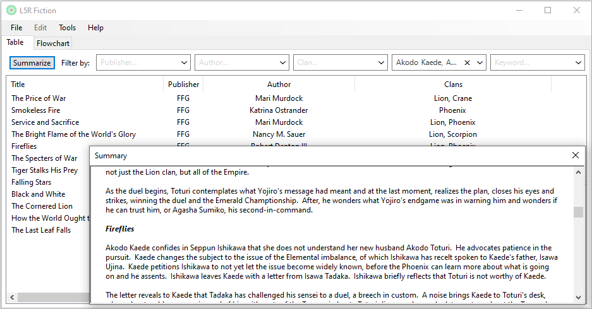Open the Tools menu
Viewport: 592px width, 309px height.
tap(68, 28)
